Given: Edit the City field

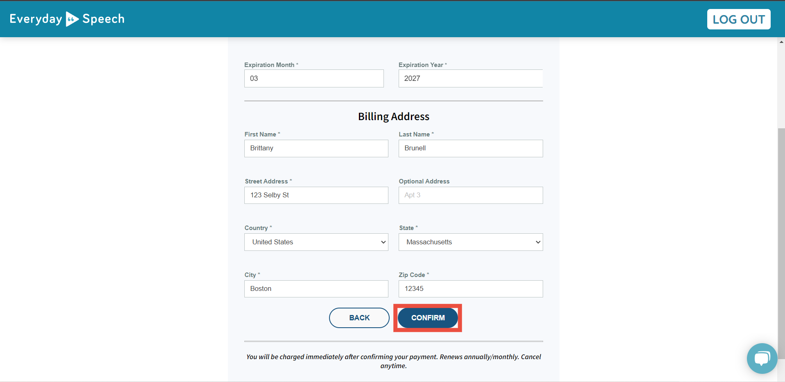Looking at the screenshot, I should coord(316,289).
